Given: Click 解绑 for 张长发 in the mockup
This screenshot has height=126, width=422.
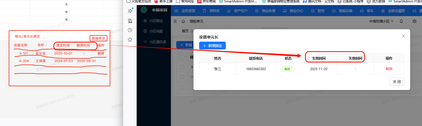Looking at the screenshot, I should (101, 53).
